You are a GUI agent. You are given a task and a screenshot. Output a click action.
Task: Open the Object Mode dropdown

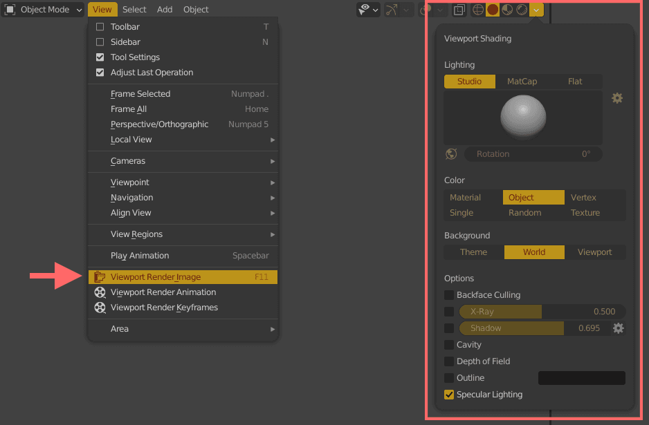tap(44, 10)
